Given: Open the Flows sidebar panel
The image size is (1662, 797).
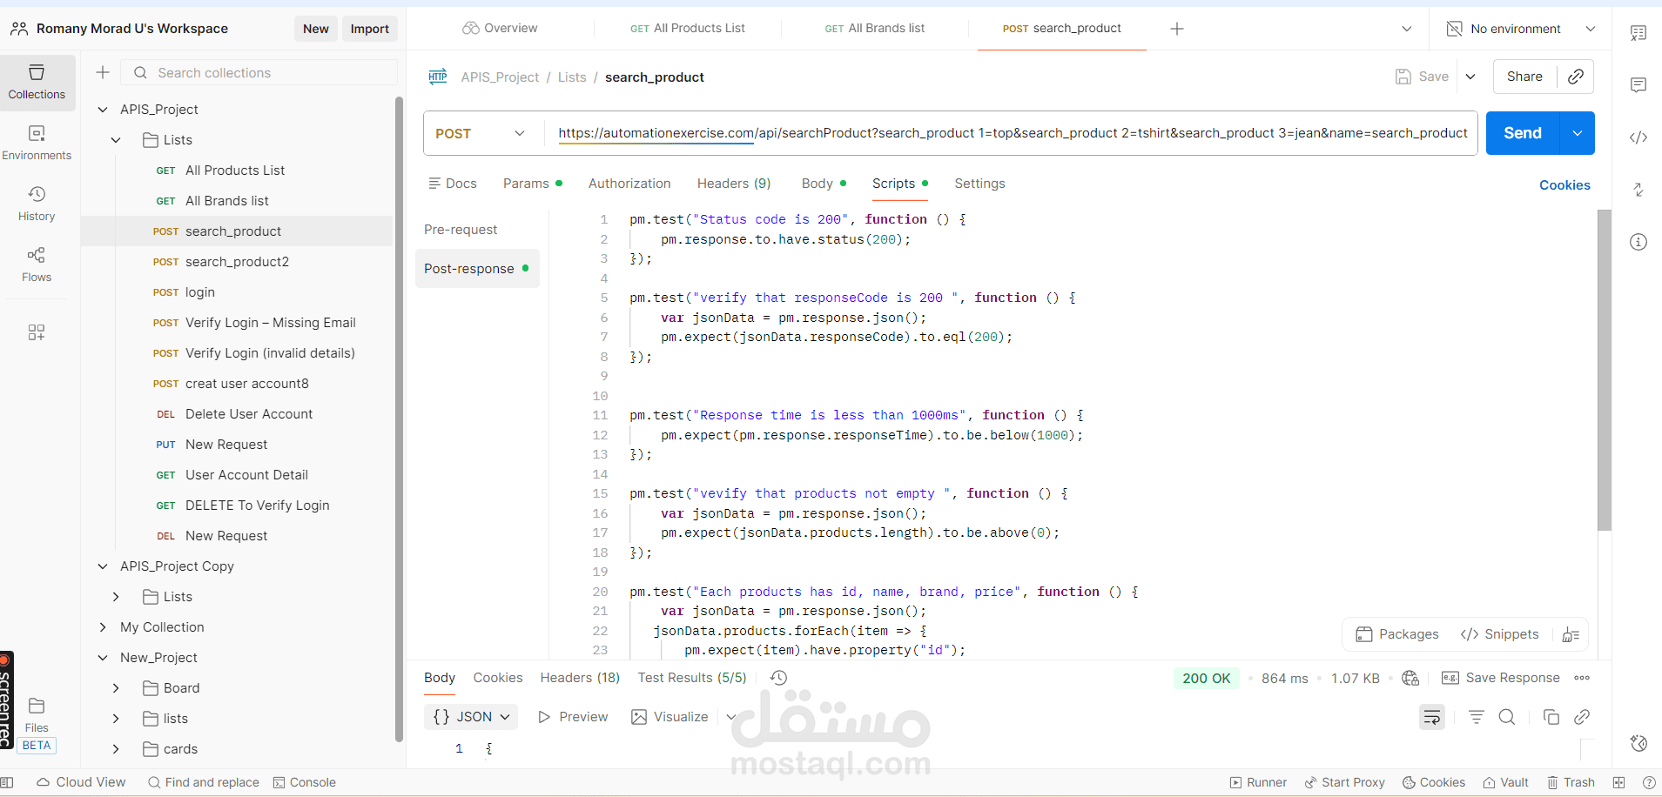Looking at the screenshot, I should tap(37, 265).
